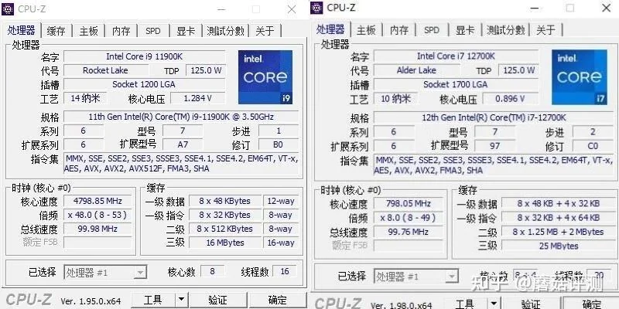
Task: Open 显卡 tab in i9-11900K window
Action: pos(186,31)
